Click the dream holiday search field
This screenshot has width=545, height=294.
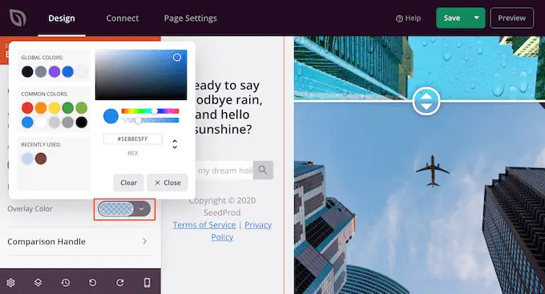click(224, 171)
